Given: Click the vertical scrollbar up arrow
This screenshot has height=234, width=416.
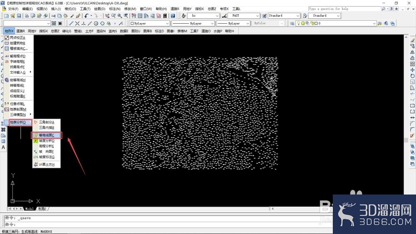Looking at the screenshot, I should coord(406,38).
